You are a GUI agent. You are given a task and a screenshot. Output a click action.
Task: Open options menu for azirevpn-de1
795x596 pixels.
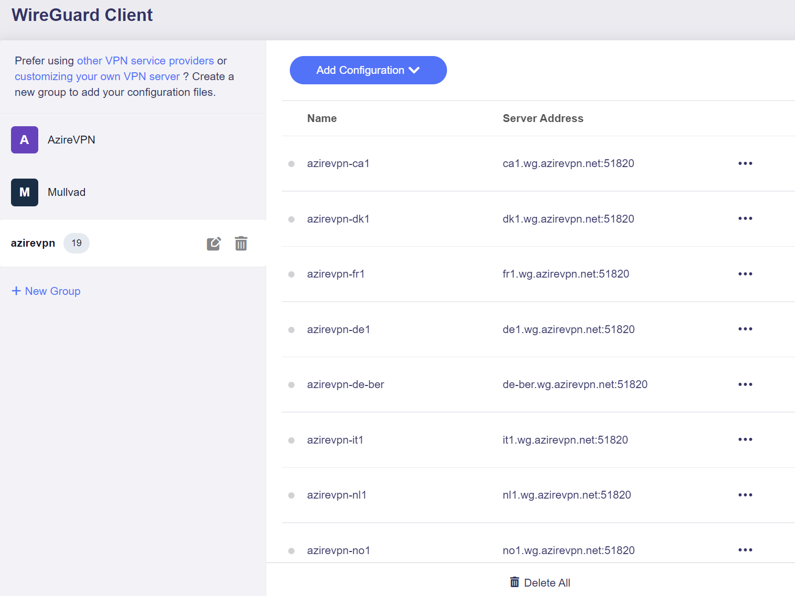click(745, 329)
